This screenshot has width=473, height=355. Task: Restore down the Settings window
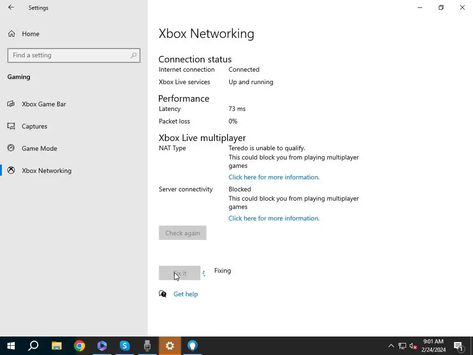click(x=441, y=7)
